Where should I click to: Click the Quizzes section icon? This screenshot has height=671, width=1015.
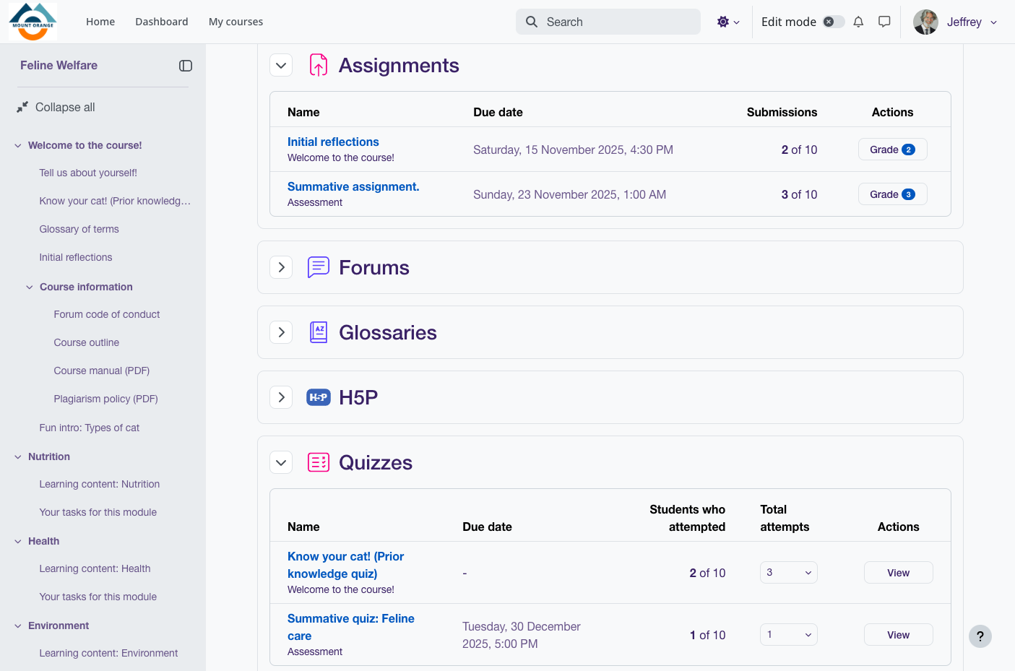(x=319, y=462)
